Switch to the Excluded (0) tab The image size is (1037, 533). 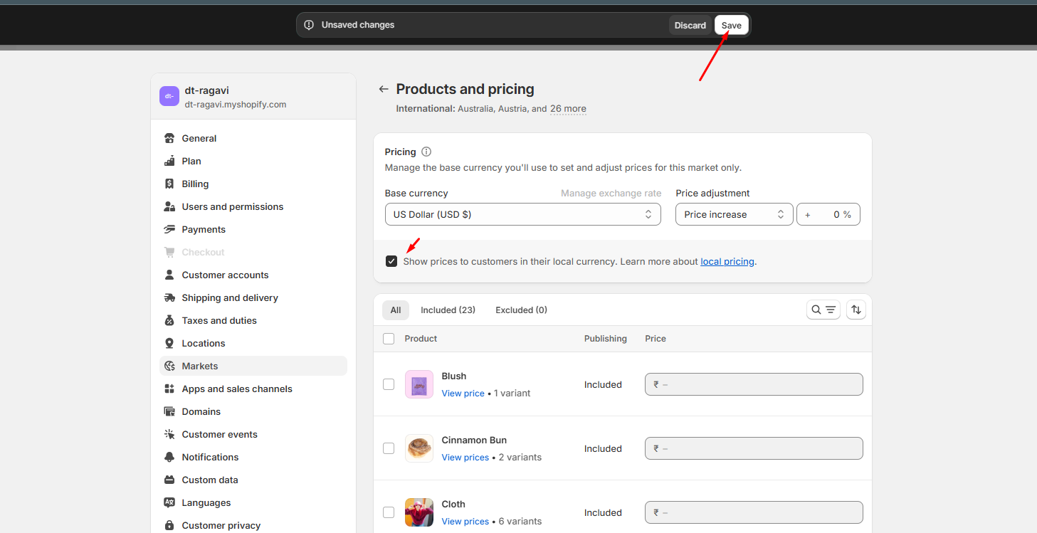pos(521,310)
